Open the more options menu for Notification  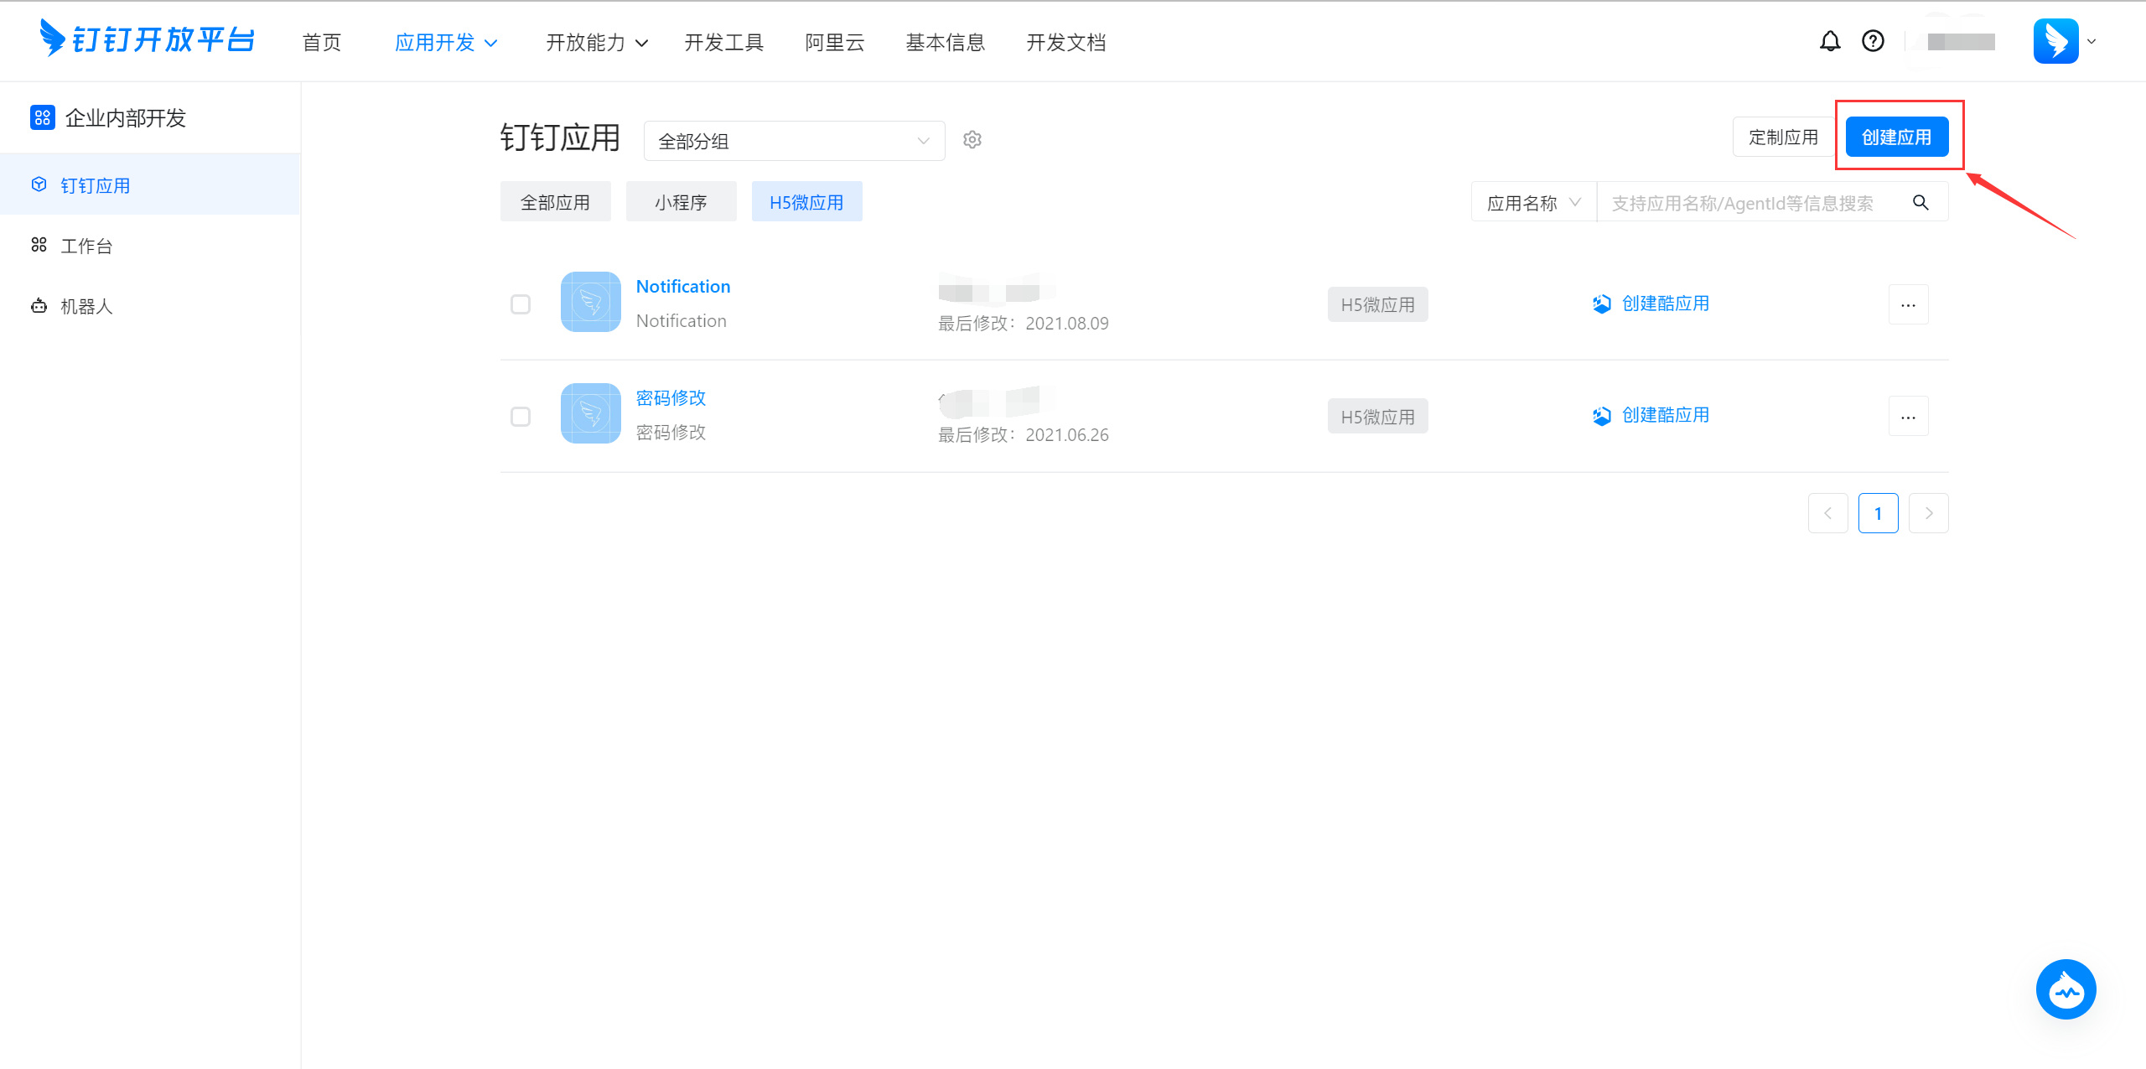pyautogui.click(x=1908, y=304)
